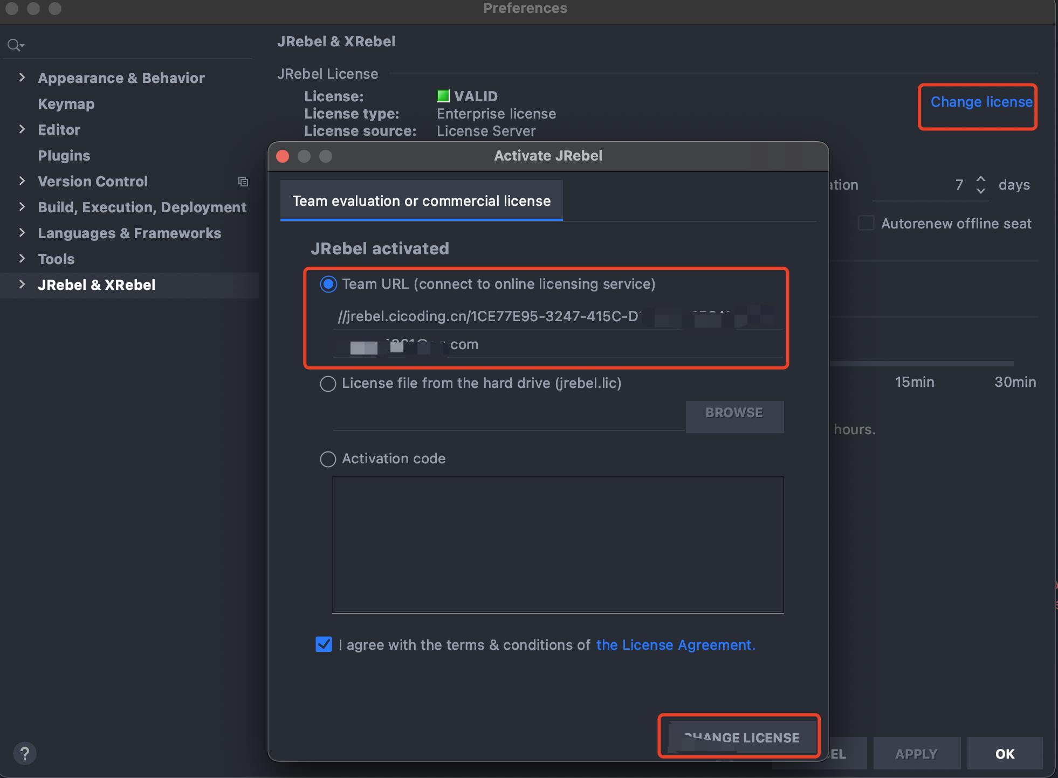Screen dimensions: 1058x778
Task: Click the 15min slider label
Action: click(915, 382)
